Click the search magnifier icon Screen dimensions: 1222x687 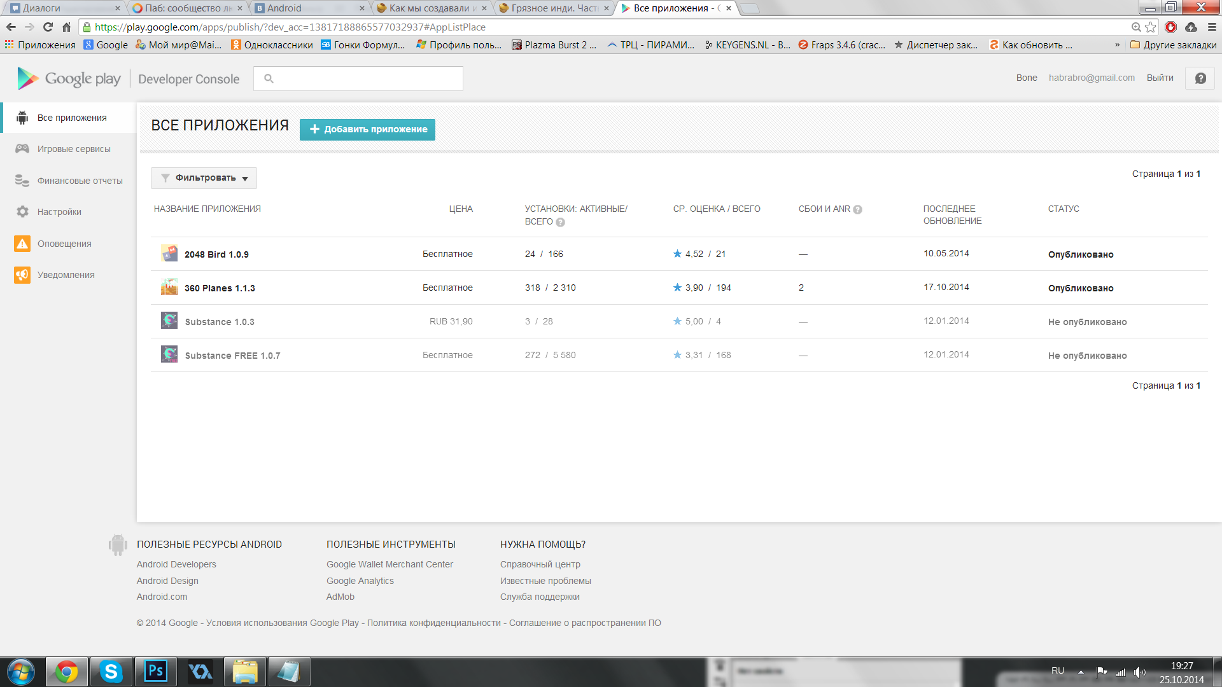269,78
